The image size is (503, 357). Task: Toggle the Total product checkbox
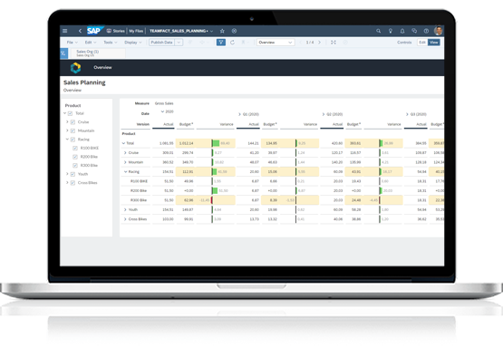coord(70,113)
